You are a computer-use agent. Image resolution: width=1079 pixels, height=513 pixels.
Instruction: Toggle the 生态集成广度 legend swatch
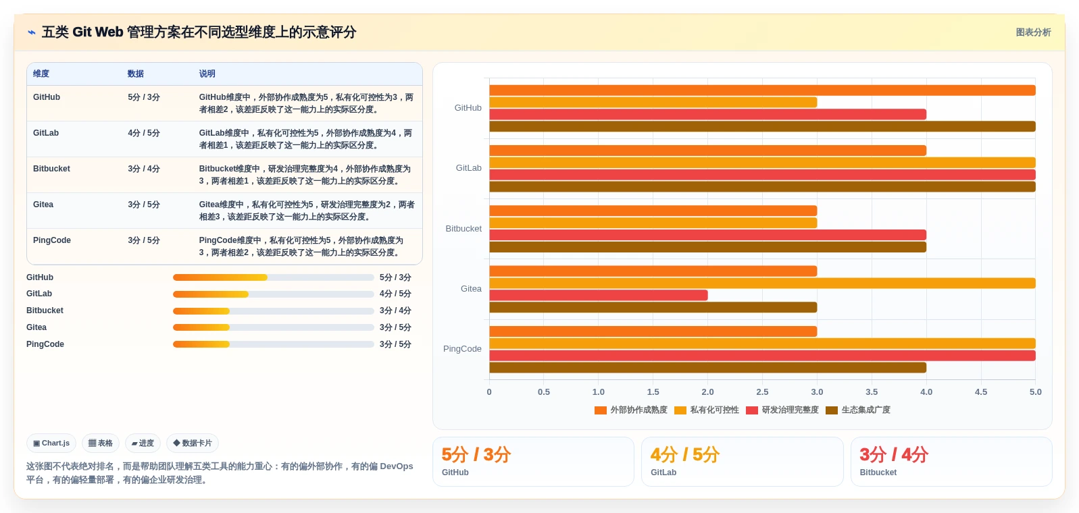[832, 410]
